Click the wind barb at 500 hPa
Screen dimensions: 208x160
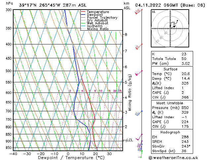(x=139, y=73)
